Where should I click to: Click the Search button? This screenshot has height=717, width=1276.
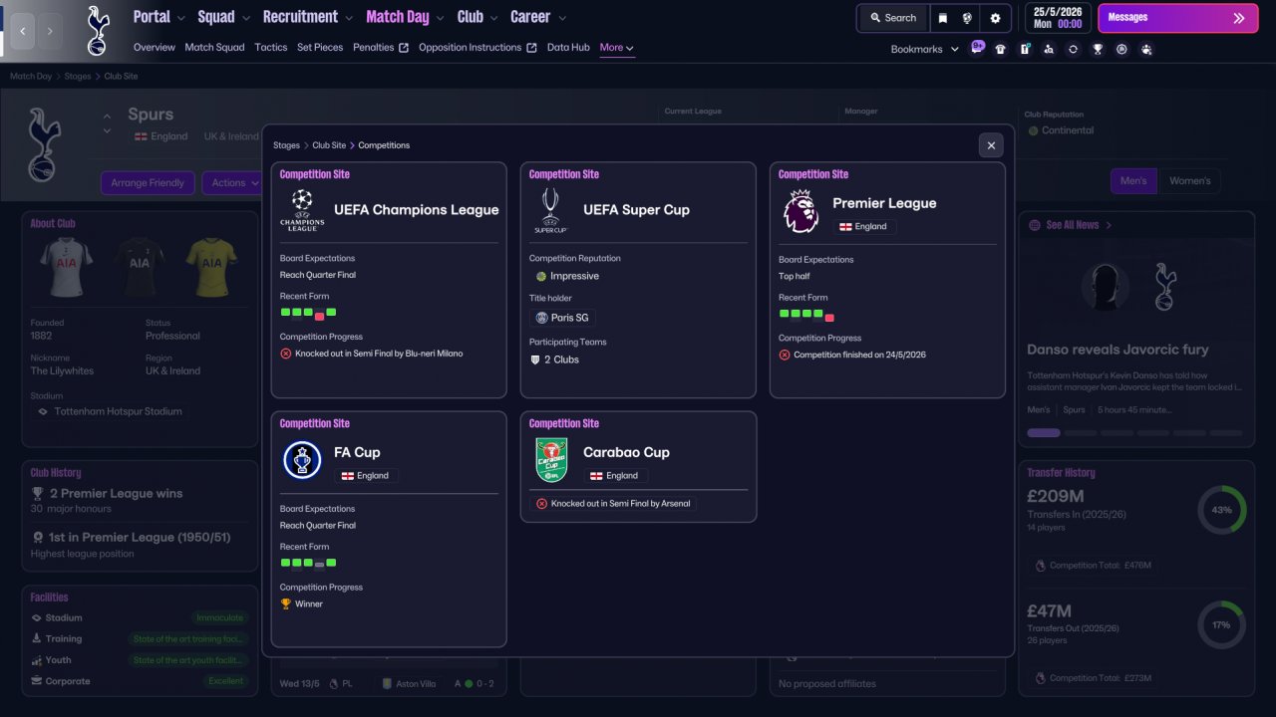[x=892, y=18]
